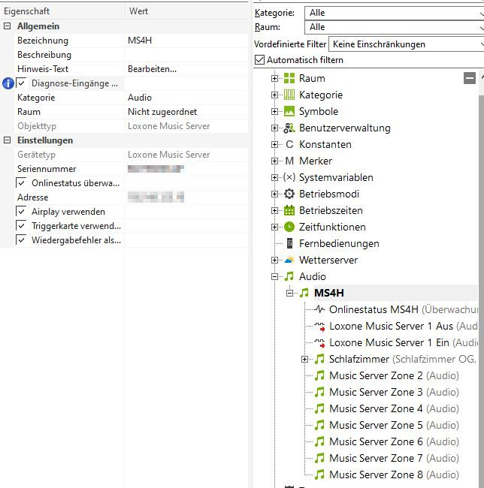Click the Zeitfunktionen clock icon
The height and width of the screenshot is (488, 484).
(289, 227)
